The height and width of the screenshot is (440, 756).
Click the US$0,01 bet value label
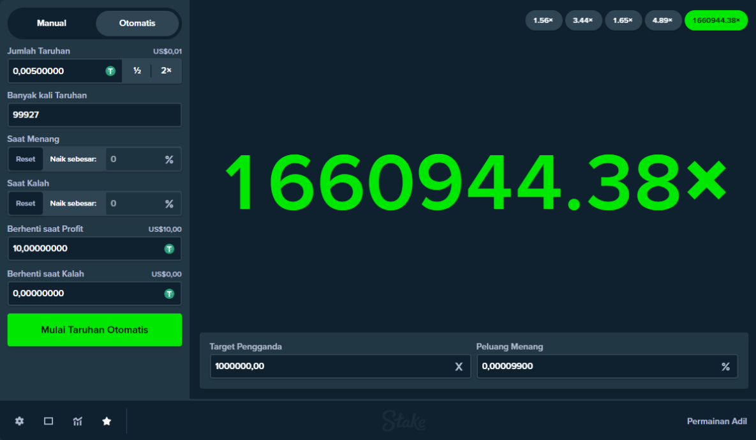[167, 51]
